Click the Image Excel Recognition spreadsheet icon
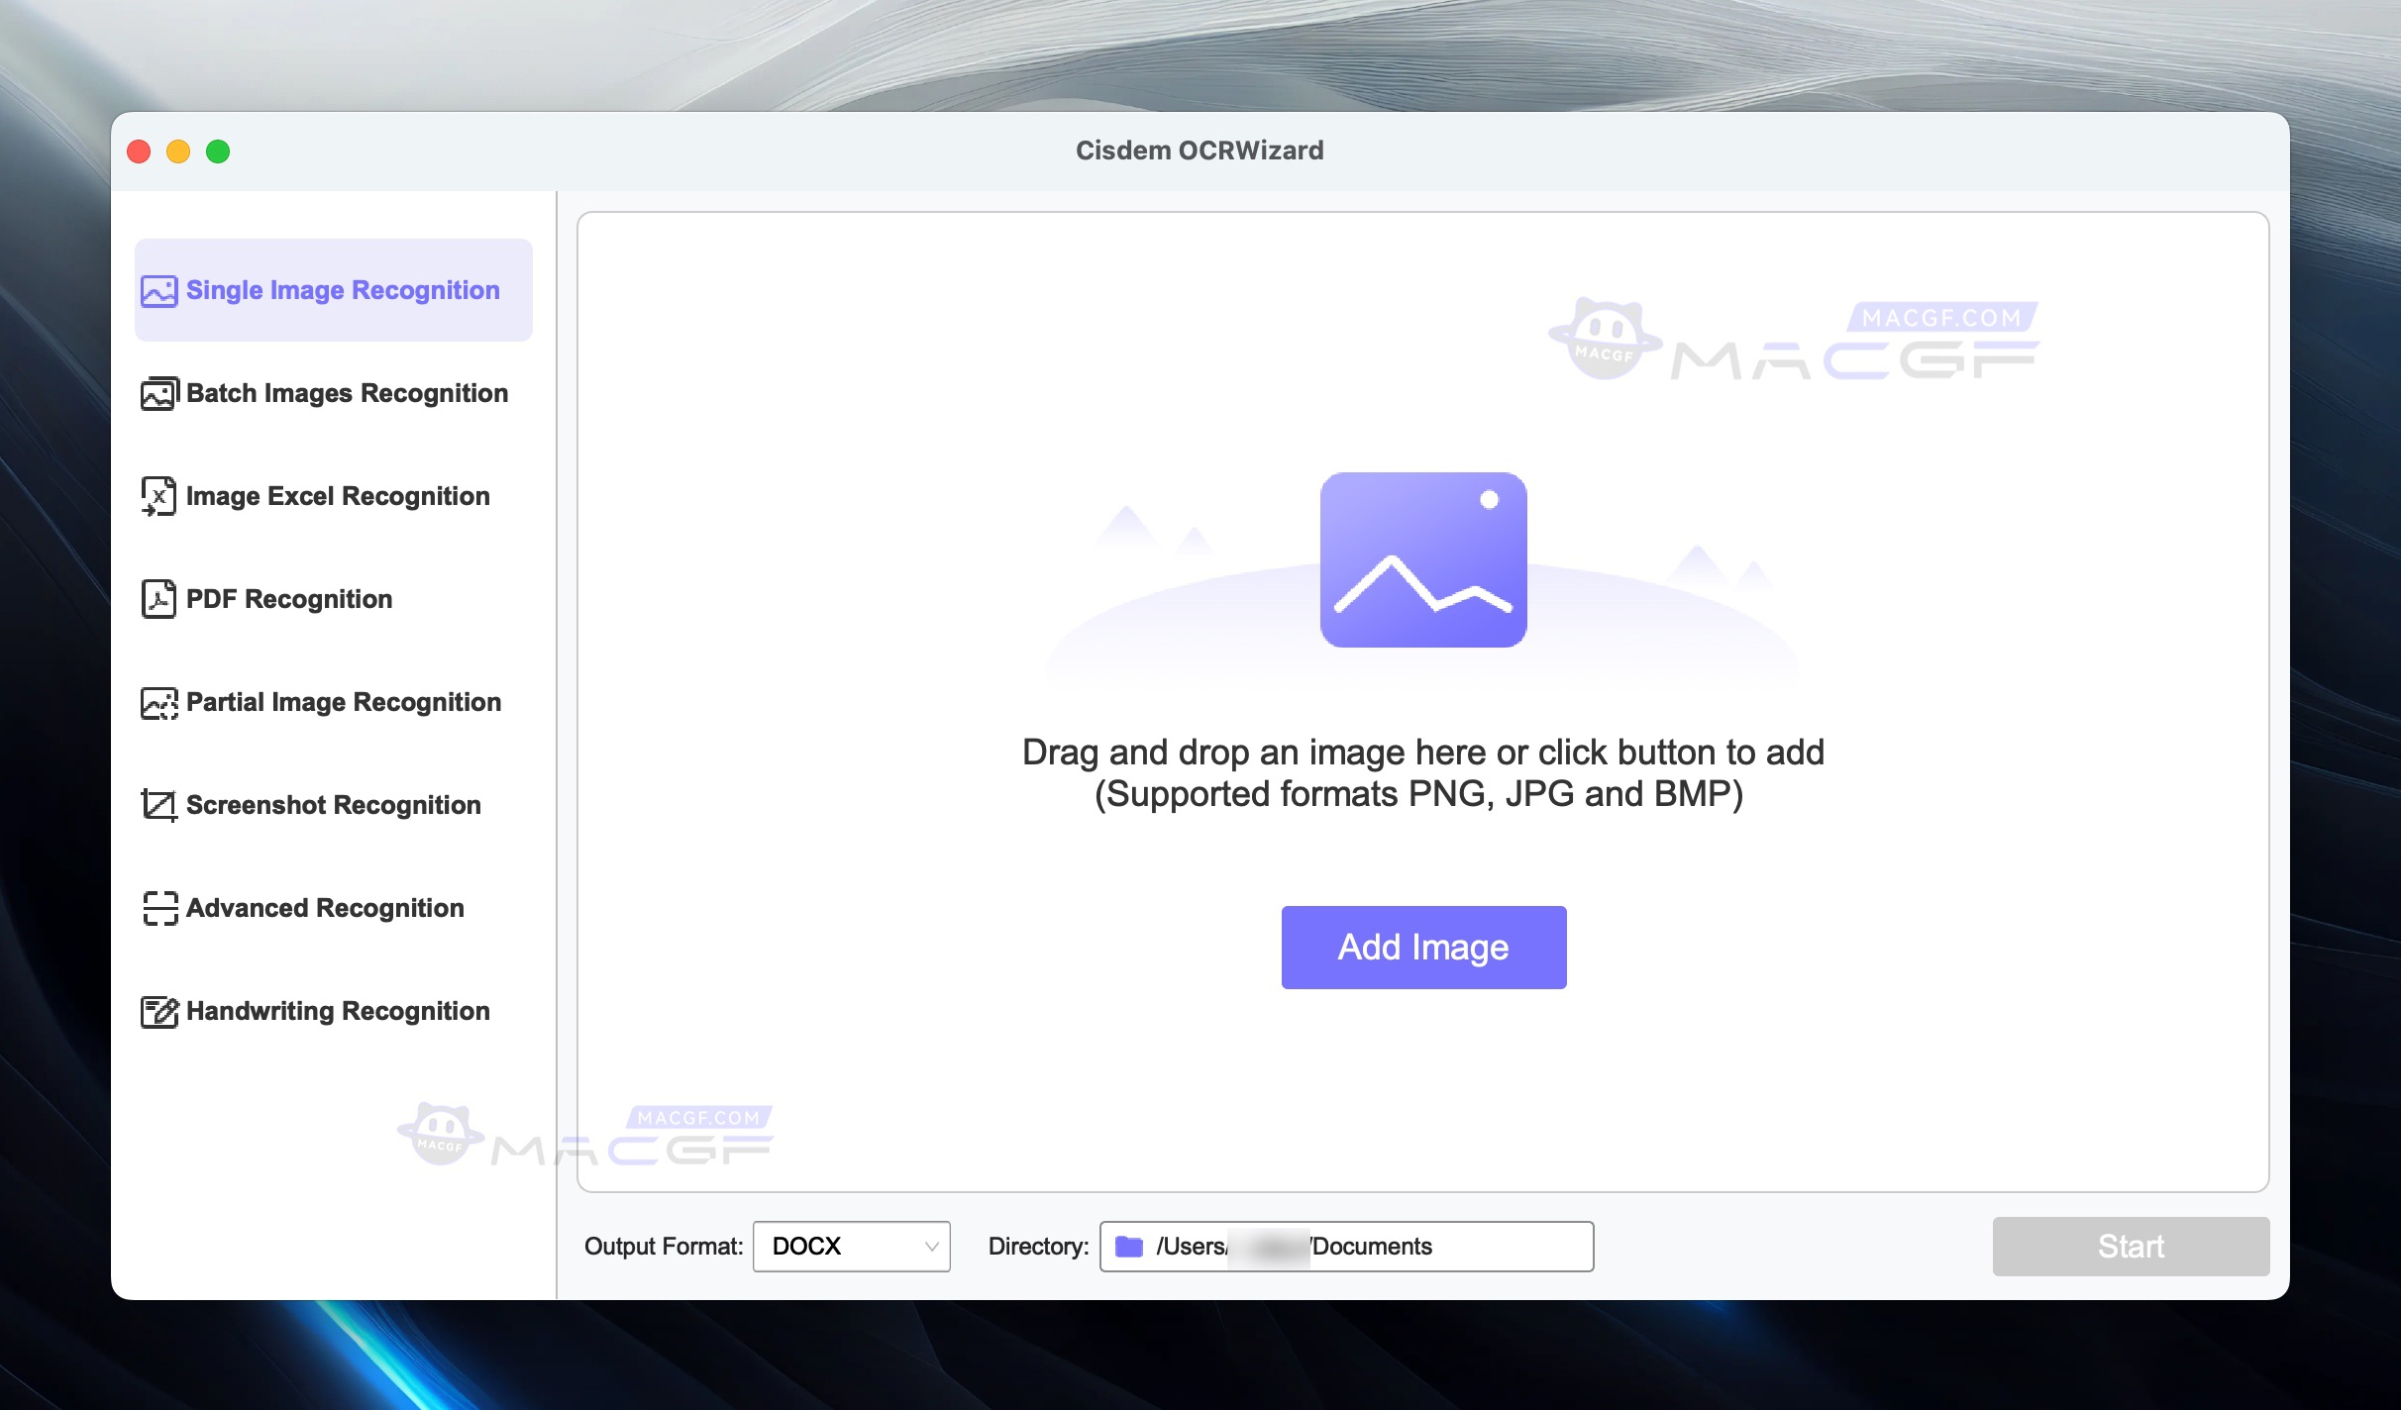The height and width of the screenshot is (1410, 2401). (158, 496)
